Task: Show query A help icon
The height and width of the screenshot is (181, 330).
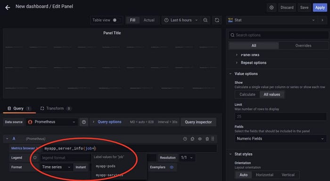Action: (185, 139)
